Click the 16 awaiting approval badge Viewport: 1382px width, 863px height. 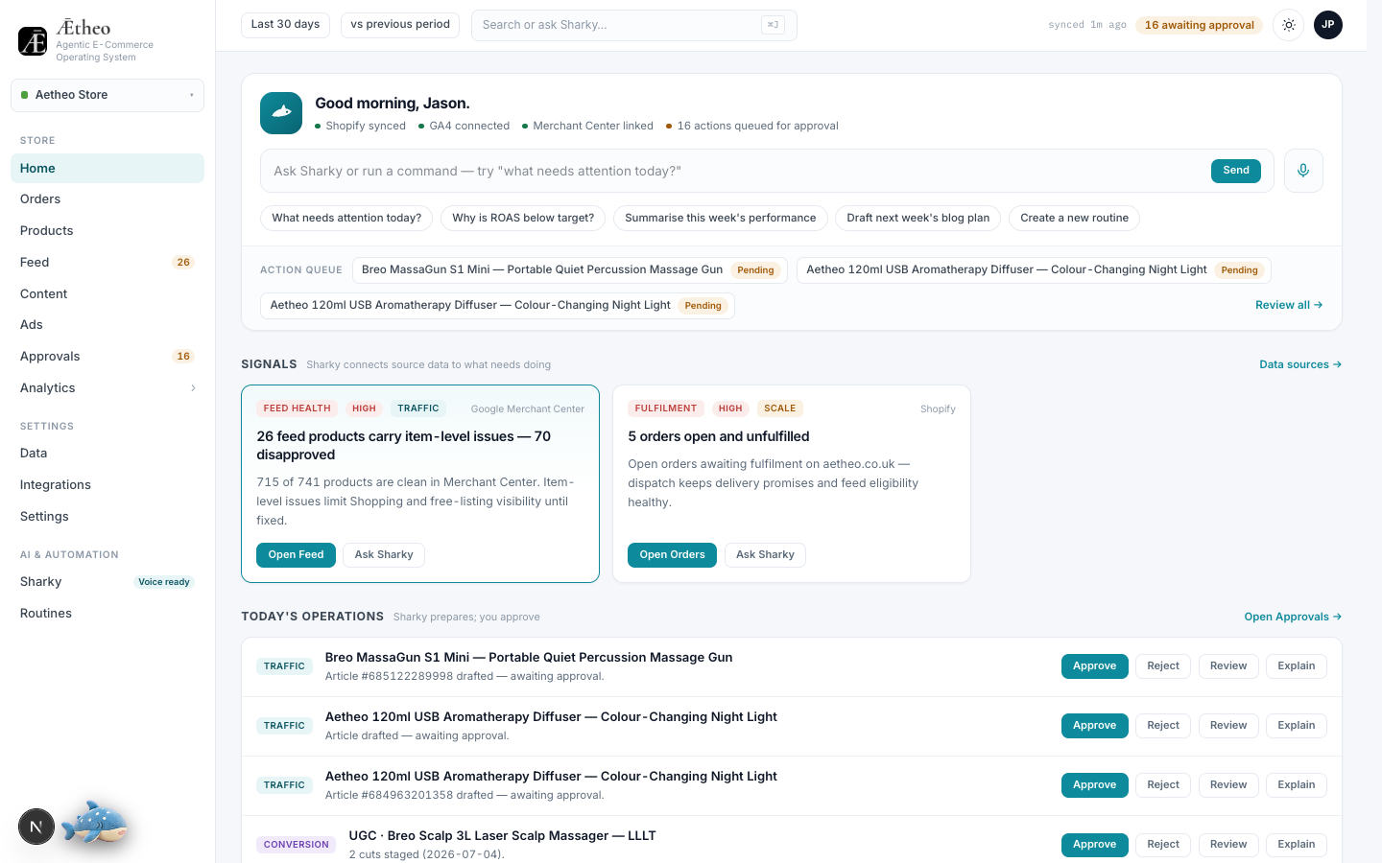tap(1199, 25)
